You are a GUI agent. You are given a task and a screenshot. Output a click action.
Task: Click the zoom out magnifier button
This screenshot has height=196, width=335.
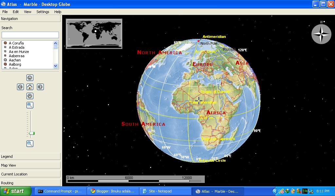pyautogui.click(x=30, y=144)
